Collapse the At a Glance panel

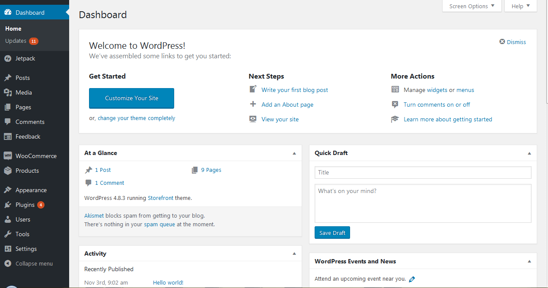pyautogui.click(x=294, y=153)
